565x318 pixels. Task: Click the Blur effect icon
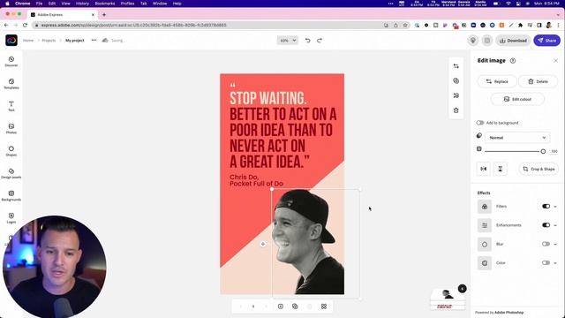tap(485, 244)
